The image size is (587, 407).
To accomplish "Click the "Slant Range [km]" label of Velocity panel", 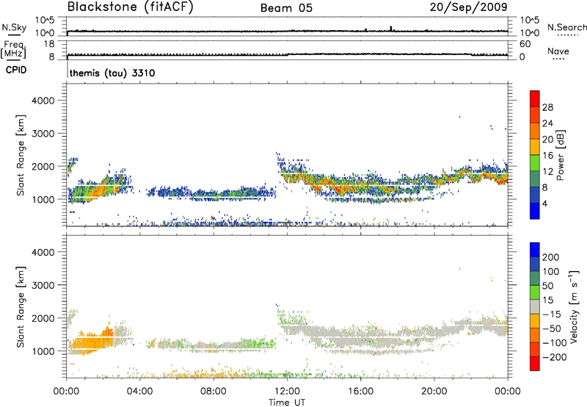I will [x=21, y=307].
